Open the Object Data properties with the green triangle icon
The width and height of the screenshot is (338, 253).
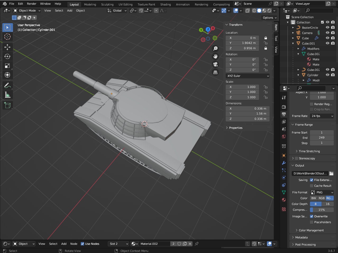(284, 192)
